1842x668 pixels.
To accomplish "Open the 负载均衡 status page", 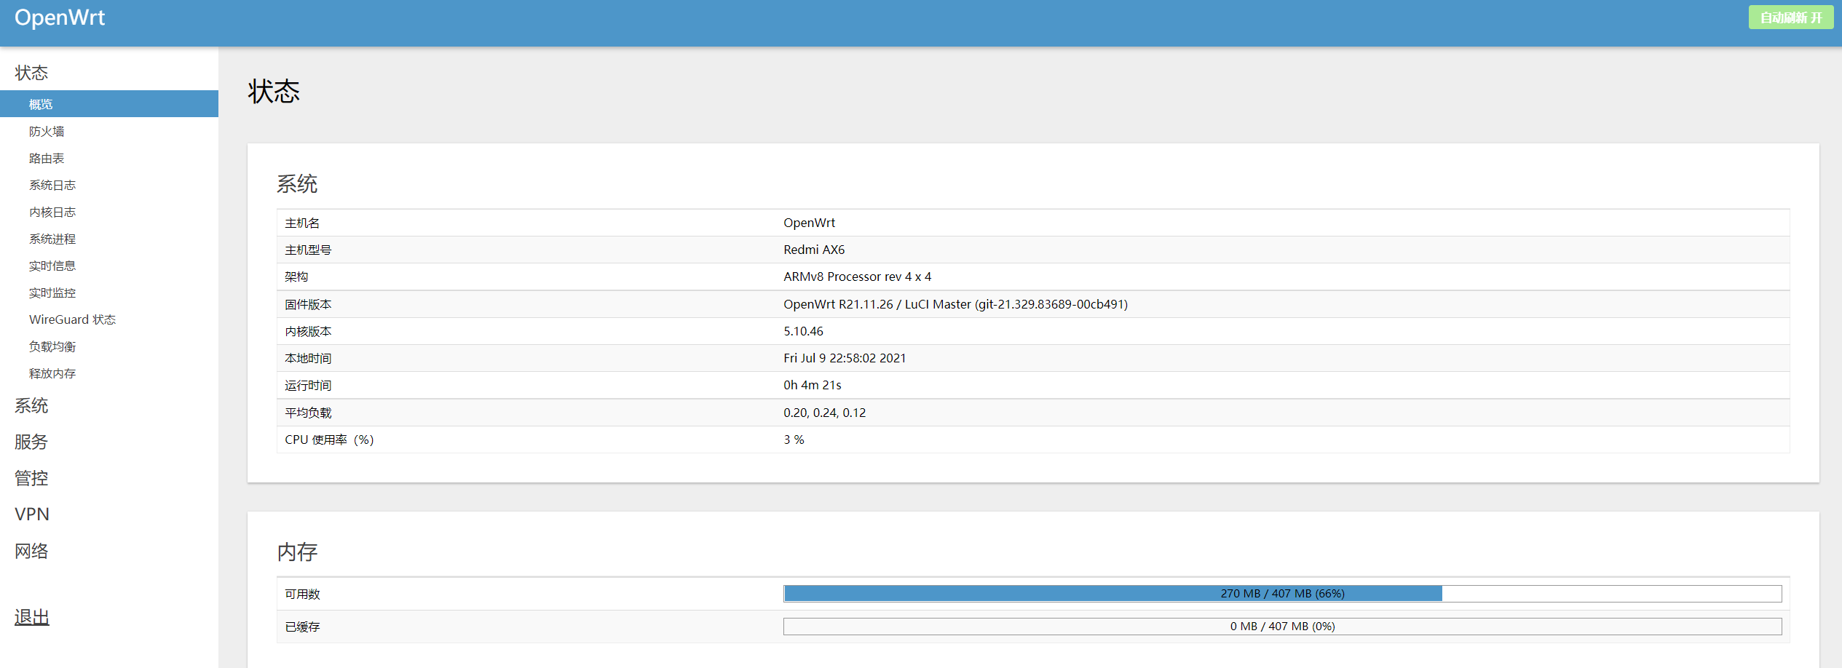I will (x=52, y=346).
